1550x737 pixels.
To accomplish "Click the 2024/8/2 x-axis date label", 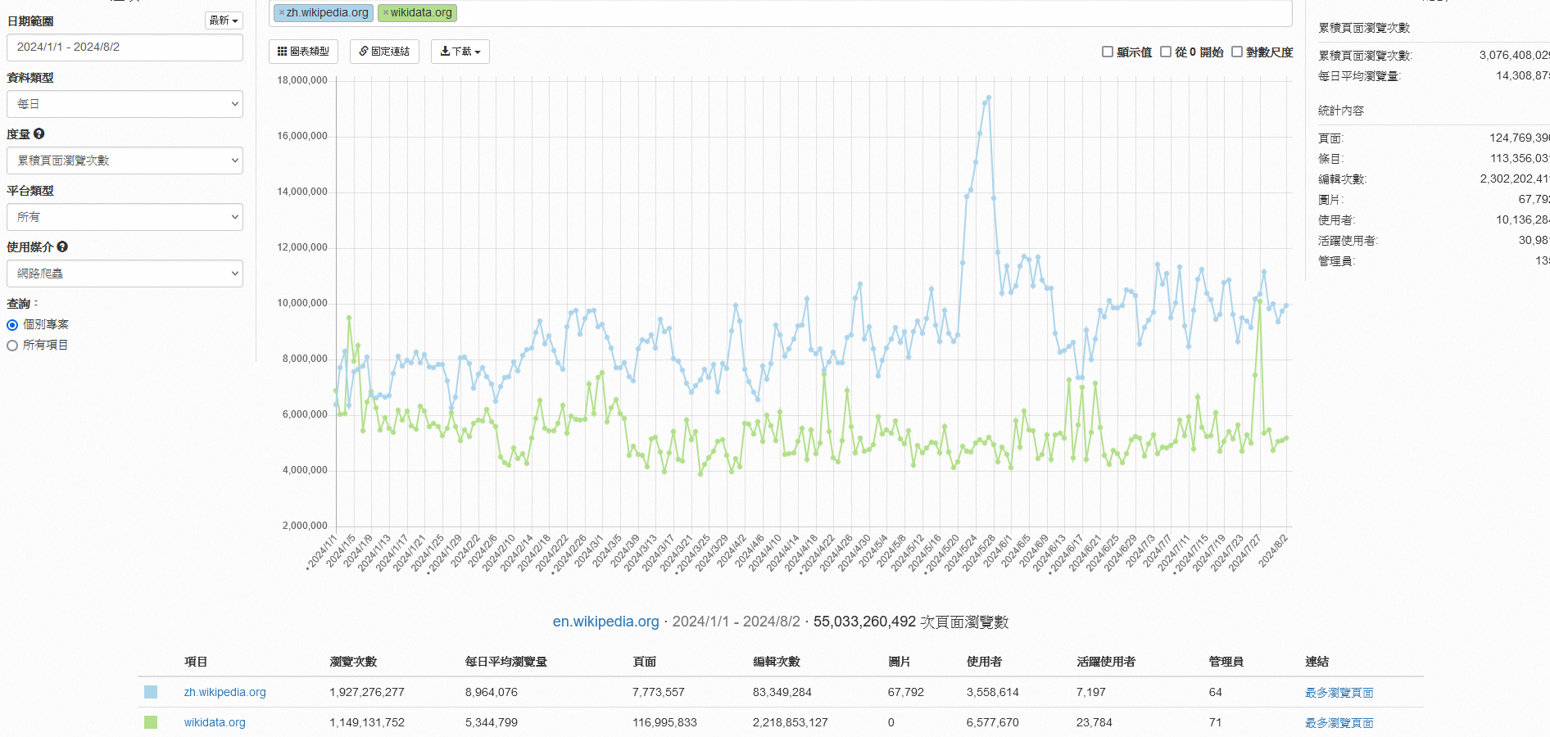I will pos(1273,550).
